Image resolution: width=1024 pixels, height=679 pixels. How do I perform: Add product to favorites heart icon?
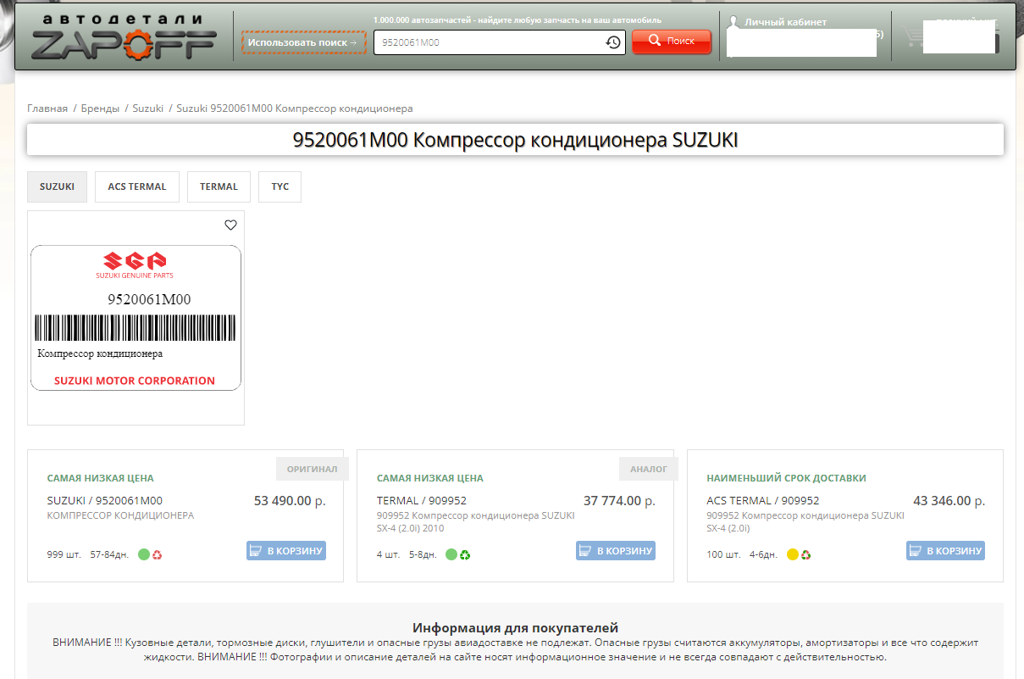coord(230,225)
